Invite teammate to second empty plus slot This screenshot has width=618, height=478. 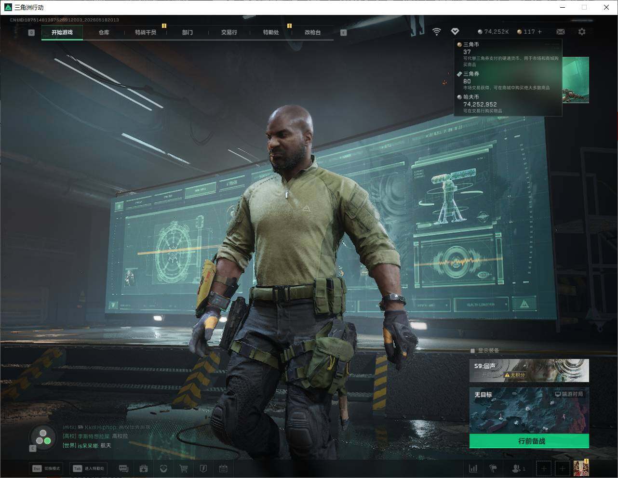point(562,468)
